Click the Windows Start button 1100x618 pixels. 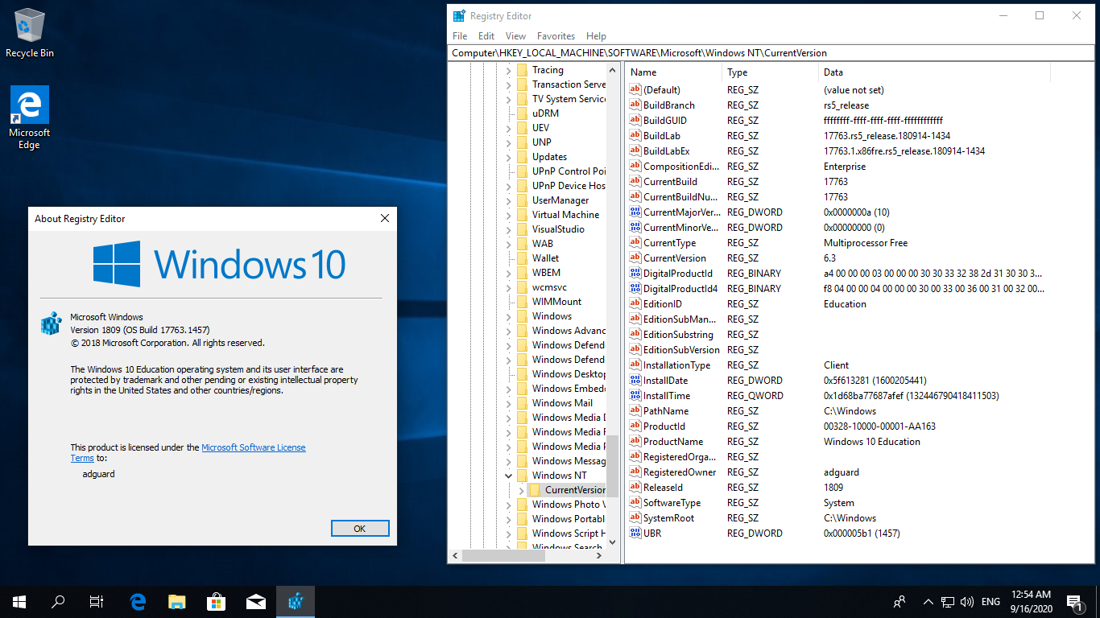click(x=19, y=601)
